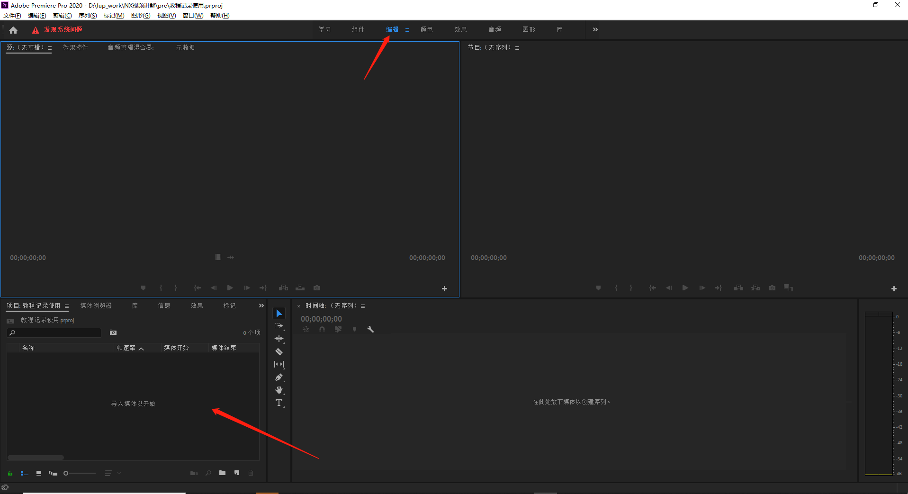Screen dimensions: 908x494
Task: Click project search input field
Action: coord(54,333)
